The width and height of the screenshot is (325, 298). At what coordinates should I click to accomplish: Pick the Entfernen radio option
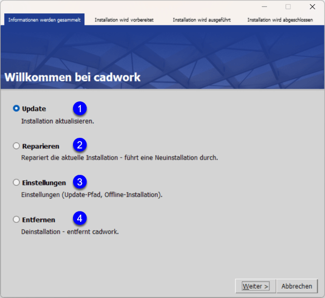16,219
